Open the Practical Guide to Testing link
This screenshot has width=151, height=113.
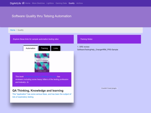point(40,76)
